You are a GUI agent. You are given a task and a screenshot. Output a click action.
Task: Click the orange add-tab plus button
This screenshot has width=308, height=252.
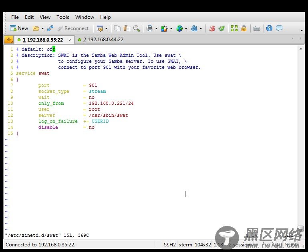click(9, 40)
